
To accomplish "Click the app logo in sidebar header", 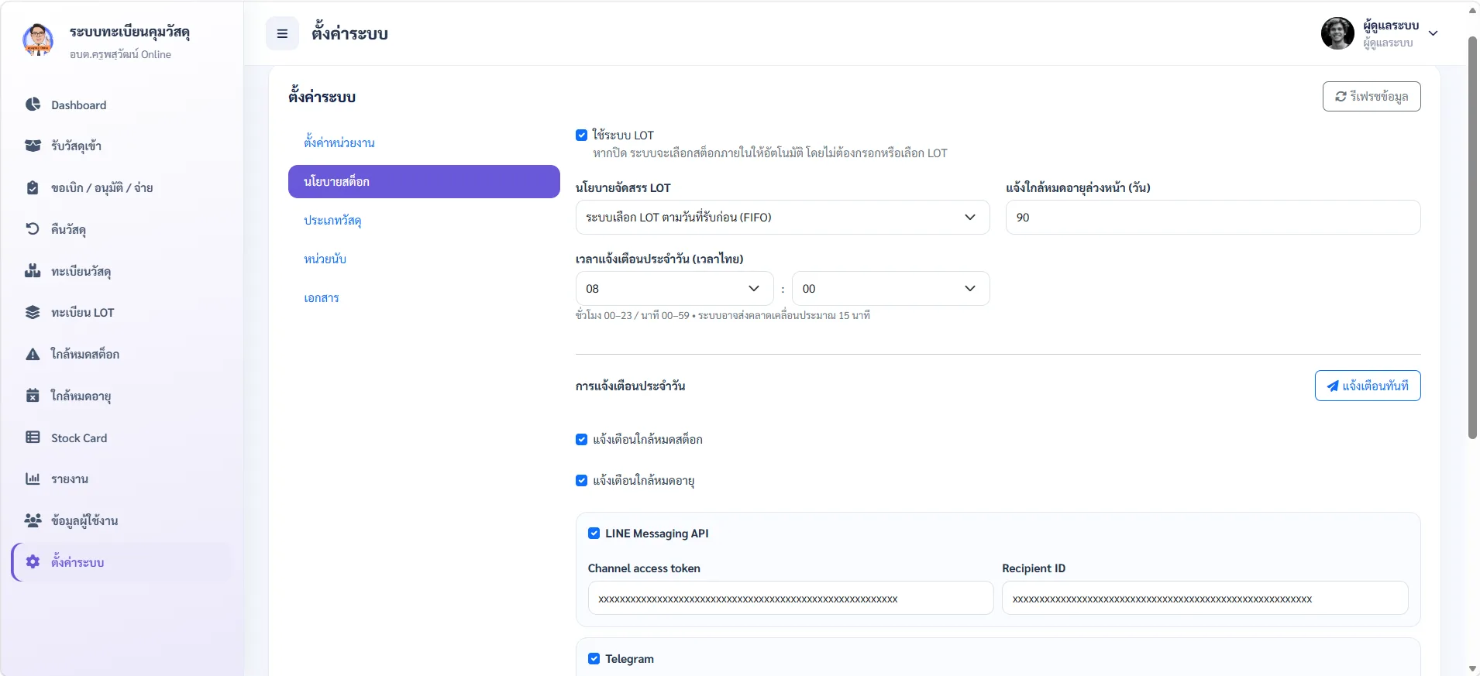I will pos(38,40).
